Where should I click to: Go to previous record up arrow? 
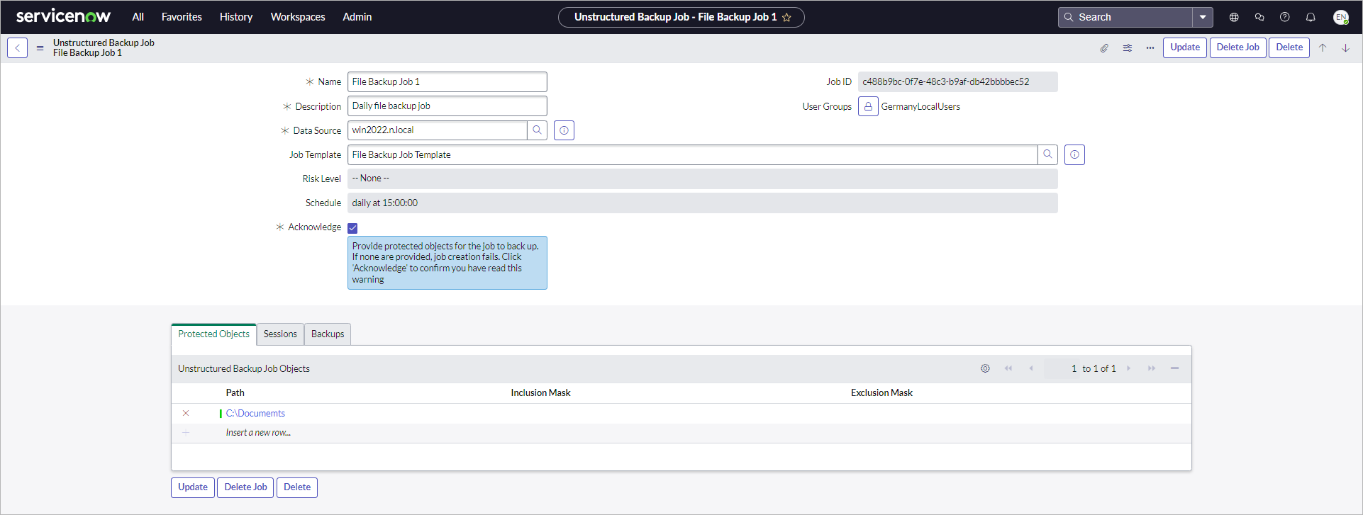(1323, 48)
